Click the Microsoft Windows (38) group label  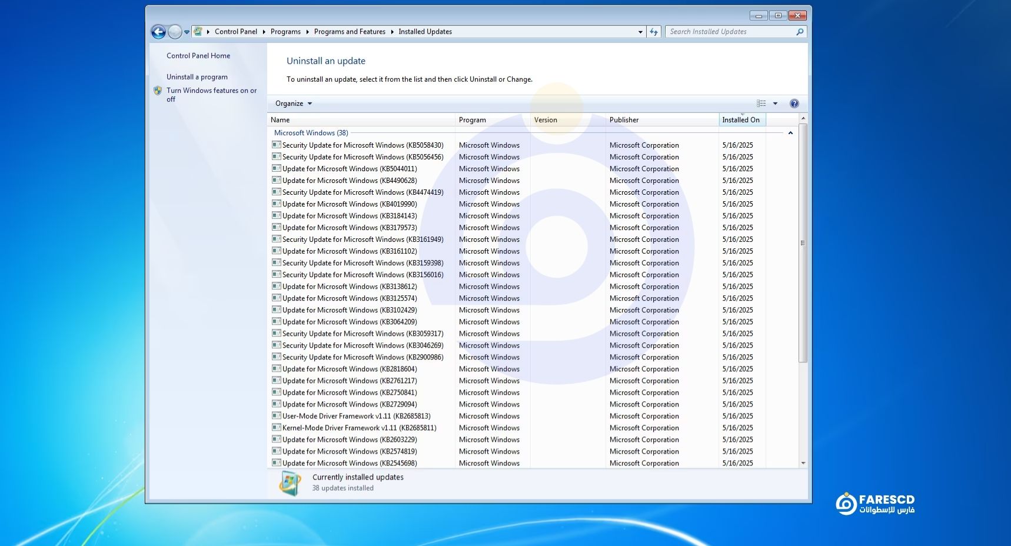click(311, 133)
